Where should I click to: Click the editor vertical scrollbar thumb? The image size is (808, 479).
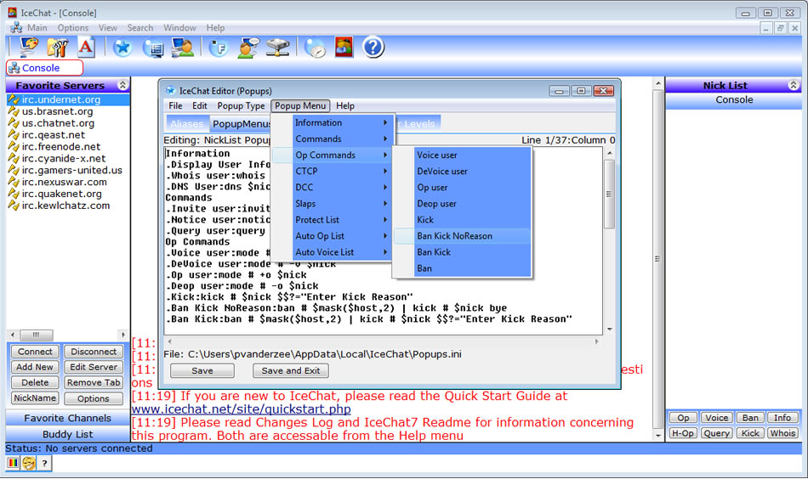tap(609, 194)
